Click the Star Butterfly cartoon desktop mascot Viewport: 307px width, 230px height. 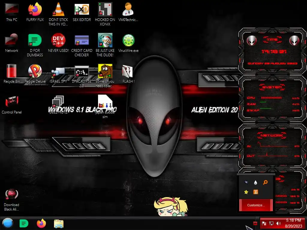[171, 207]
